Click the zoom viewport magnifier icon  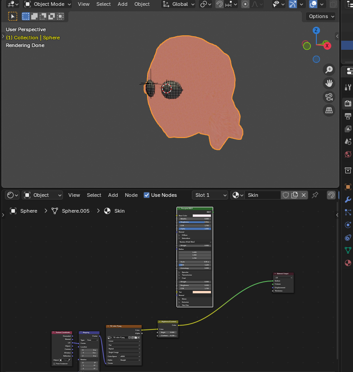point(329,70)
